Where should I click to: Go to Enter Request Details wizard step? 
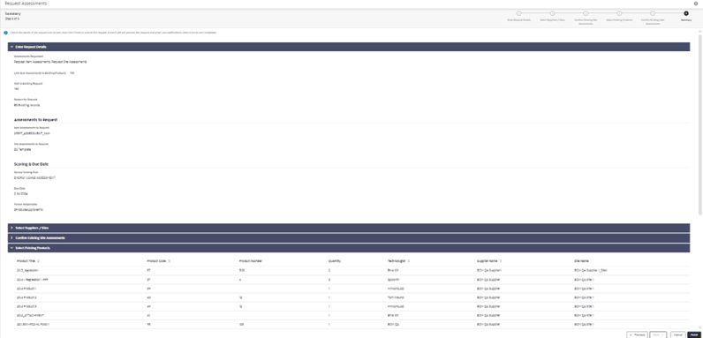click(x=518, y=13)
